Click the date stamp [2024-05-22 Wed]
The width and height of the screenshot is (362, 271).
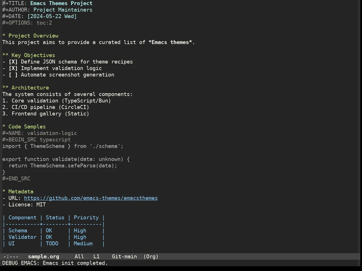[x=52, y=16]
